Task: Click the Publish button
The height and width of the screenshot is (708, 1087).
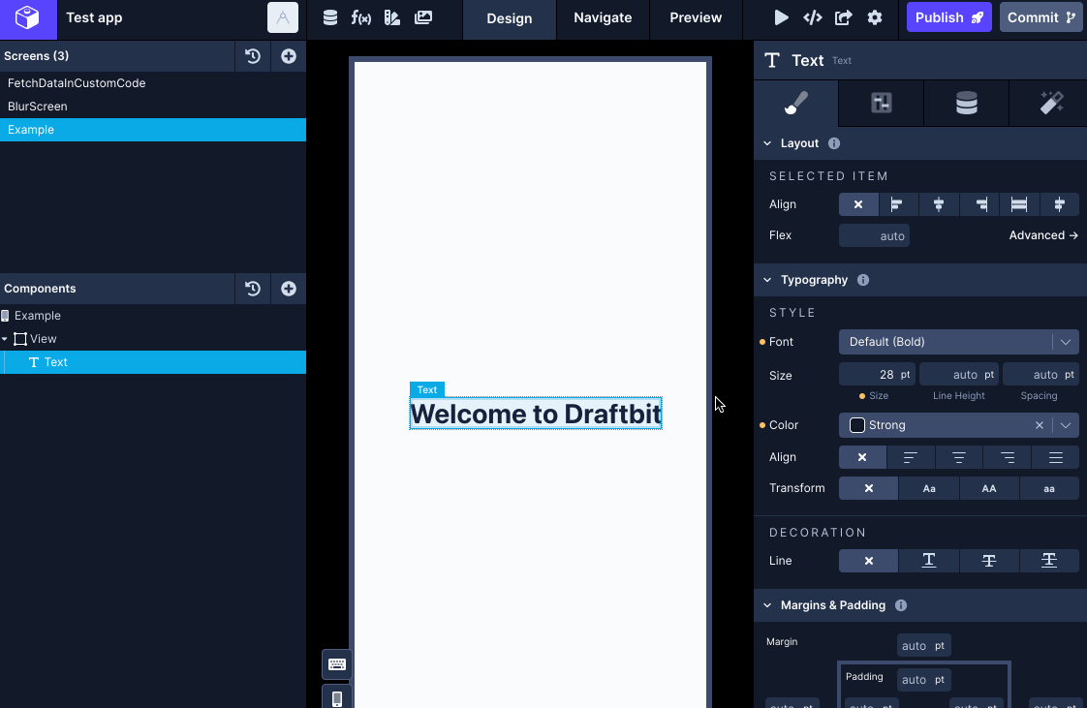Action: coord(949,18)
